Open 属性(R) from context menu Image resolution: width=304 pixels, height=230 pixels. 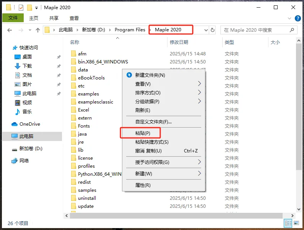coord(164,185)
